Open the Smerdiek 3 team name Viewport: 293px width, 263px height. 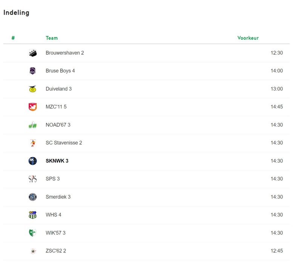click(x=58, y=197)
